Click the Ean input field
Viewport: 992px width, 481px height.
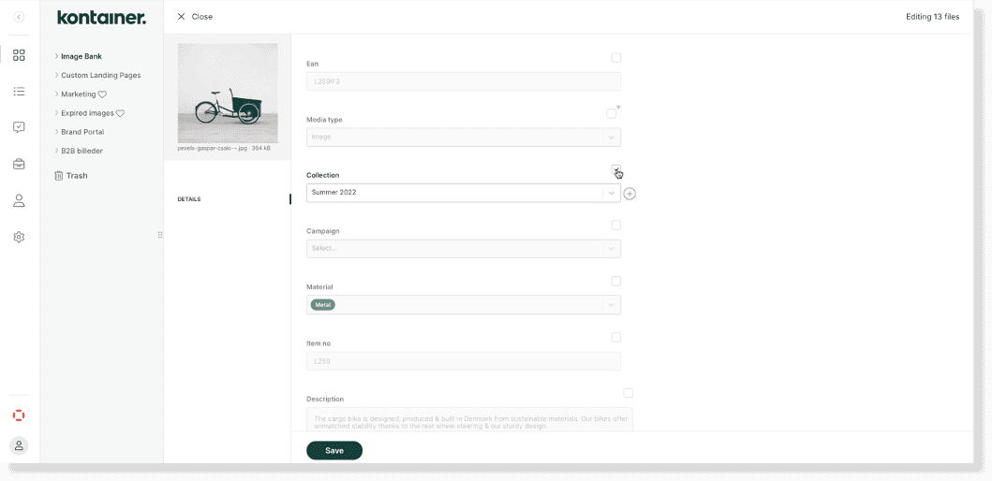(x=463, y=81)
